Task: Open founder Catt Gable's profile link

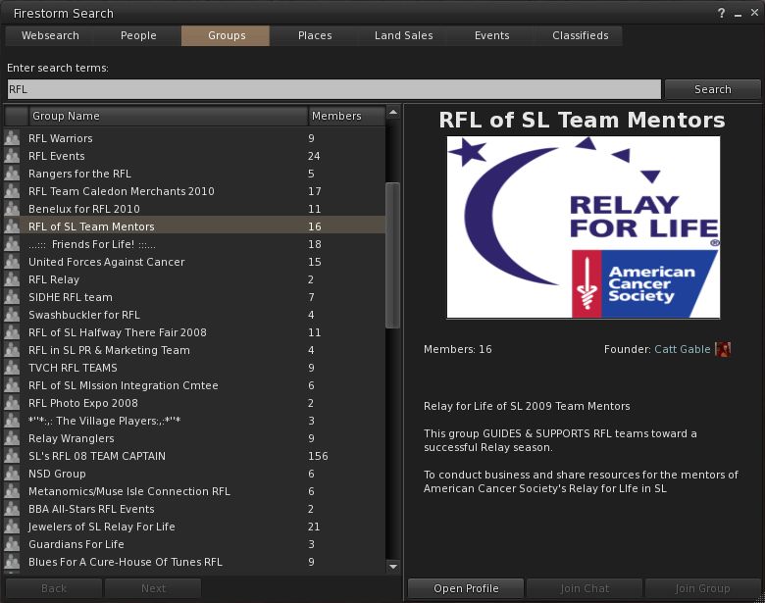Action: point(682,349)
